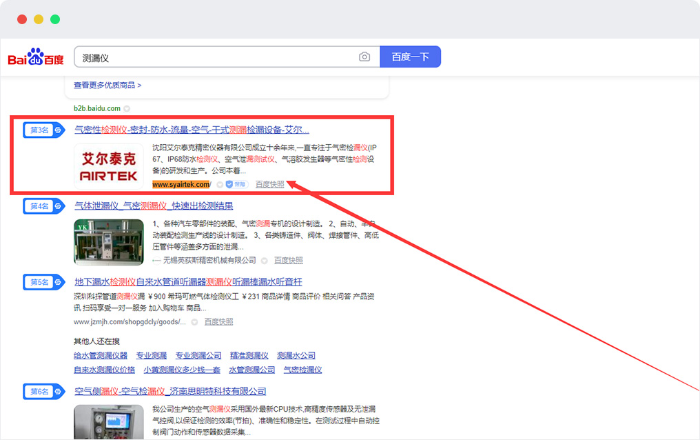Open the 气密性检测仪-密封-防水 result title
This screenshot has height=440, width=700.
coord(192,130)
